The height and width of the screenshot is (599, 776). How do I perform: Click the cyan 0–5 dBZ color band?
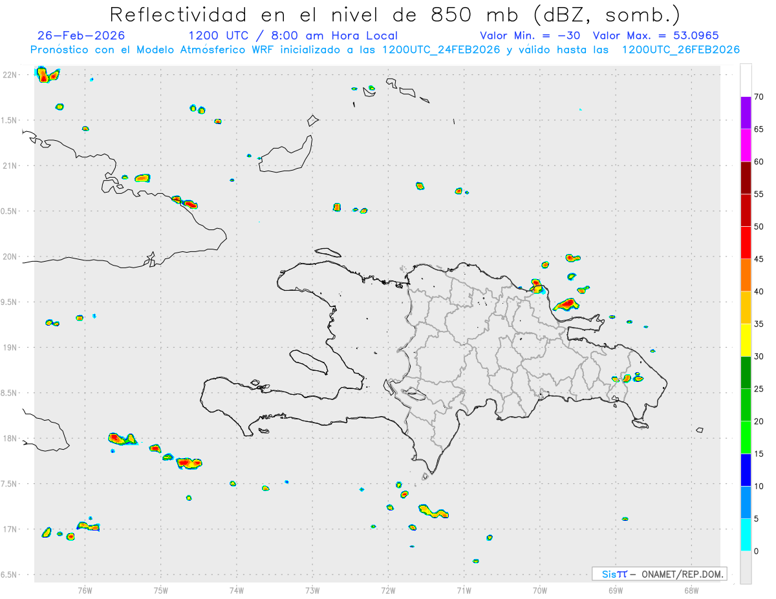746,535
